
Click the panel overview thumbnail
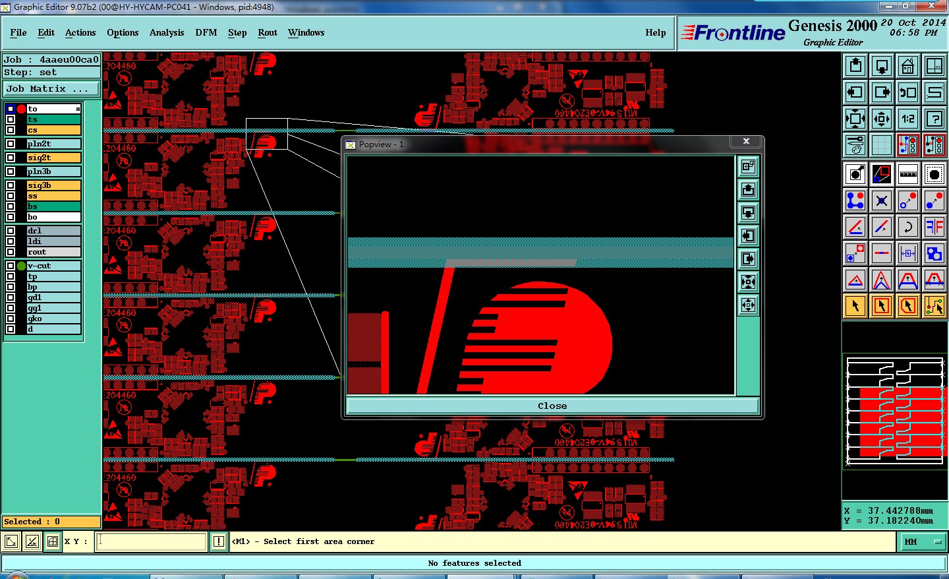click(x=895, y=411)
